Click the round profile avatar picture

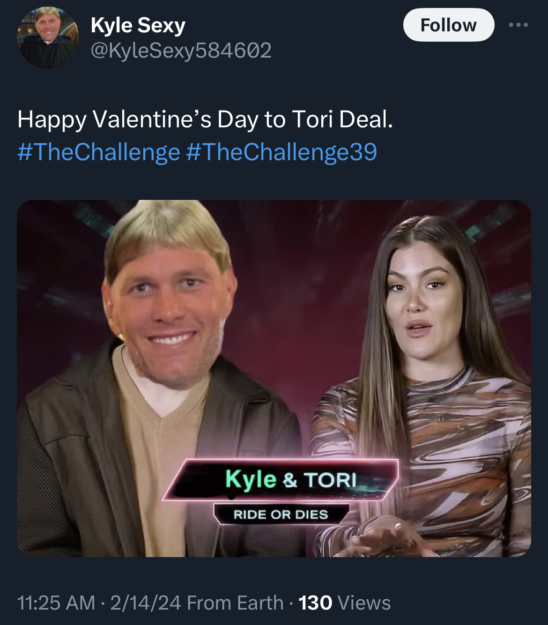pos(48,37)
